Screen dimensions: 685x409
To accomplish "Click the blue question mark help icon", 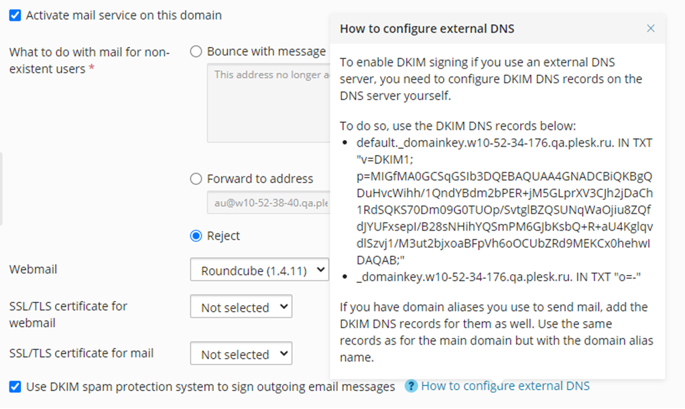I will click(x=411, y=386).
